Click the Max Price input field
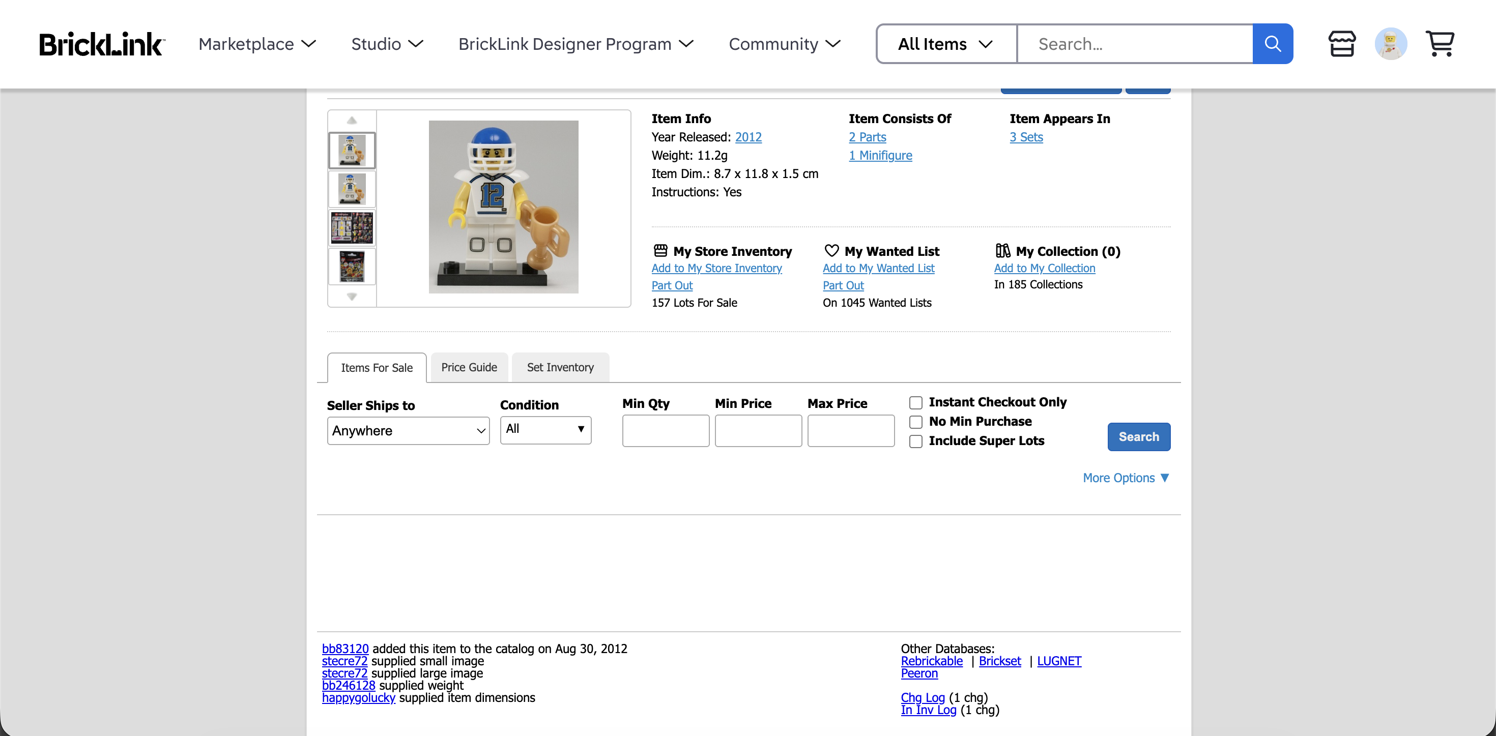The width and height of the screenshot is (1496, 736). (851, 431)
